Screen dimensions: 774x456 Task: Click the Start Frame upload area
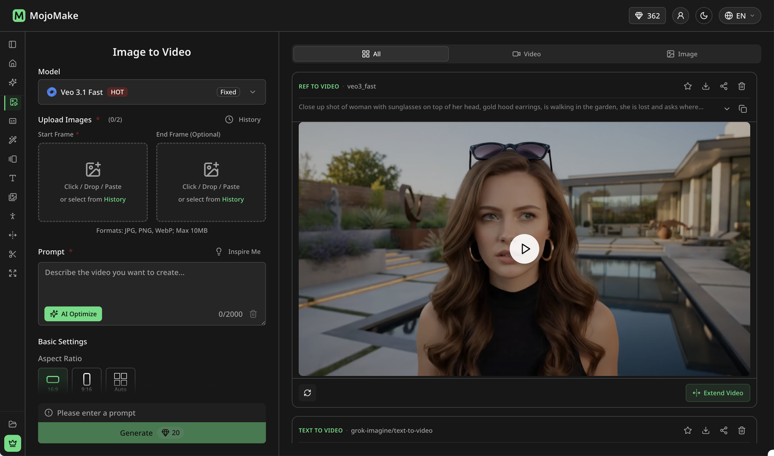click(93, 182)
